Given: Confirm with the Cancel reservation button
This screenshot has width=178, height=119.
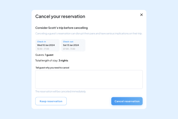Looking at the screenshot, I should pos(127,101).
